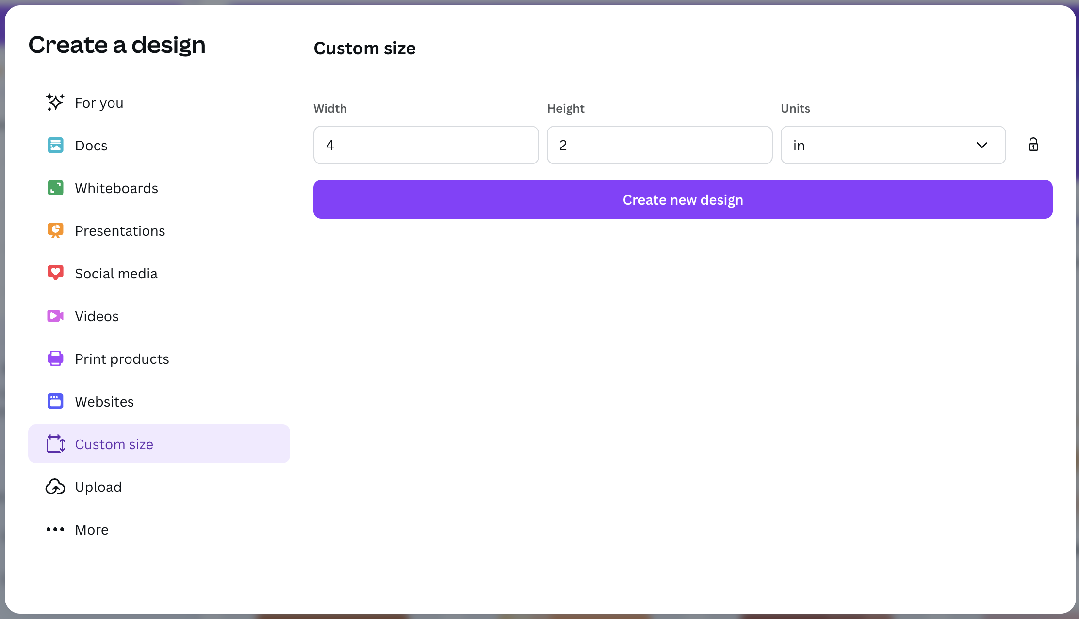Click Create new design button
Screen dimensions: 1079x619
683,199
